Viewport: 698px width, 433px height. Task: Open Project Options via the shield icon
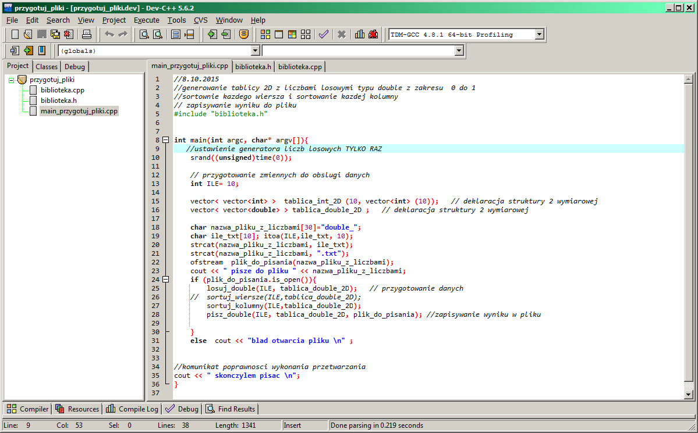243,34
